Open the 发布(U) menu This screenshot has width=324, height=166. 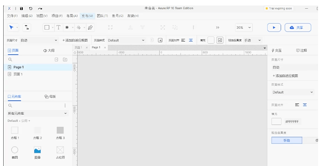pyautogui.click(x=87, y=16)
